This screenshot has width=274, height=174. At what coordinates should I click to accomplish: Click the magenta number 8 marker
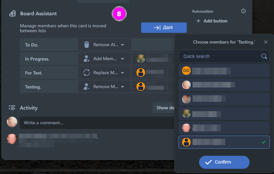(119, 14)
